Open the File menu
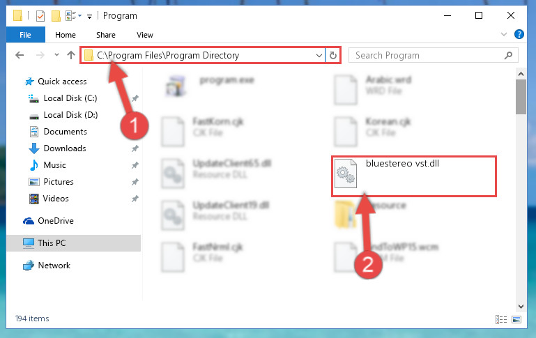Image resolution: width=536 pixels, height=338 pixels. pyautogui.click(x=25, y=35)
